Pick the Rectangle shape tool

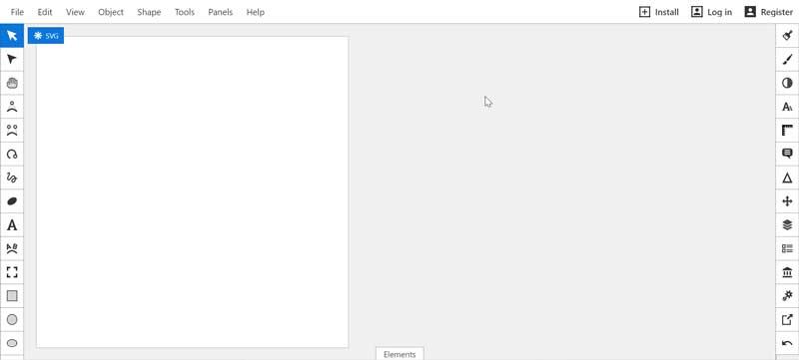pos(12,295)
